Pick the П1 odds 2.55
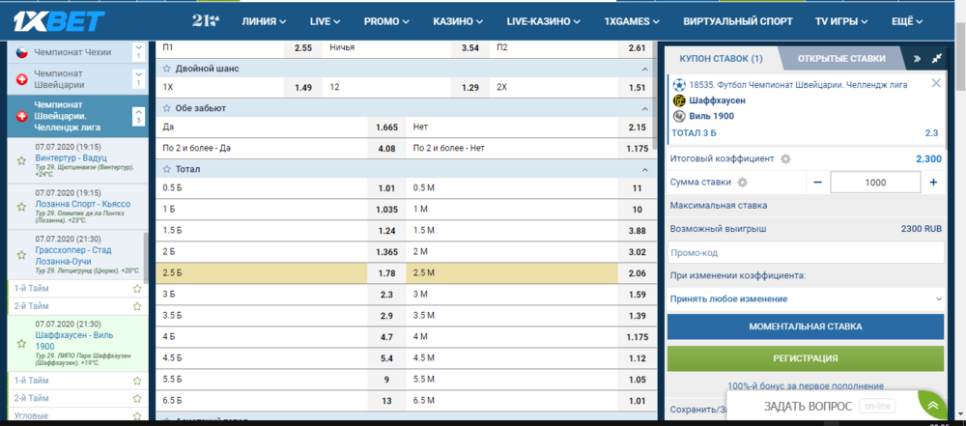 point(303,48)
